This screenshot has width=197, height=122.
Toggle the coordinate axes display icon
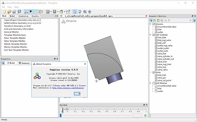pyautogui.click(x=26, y=12)
